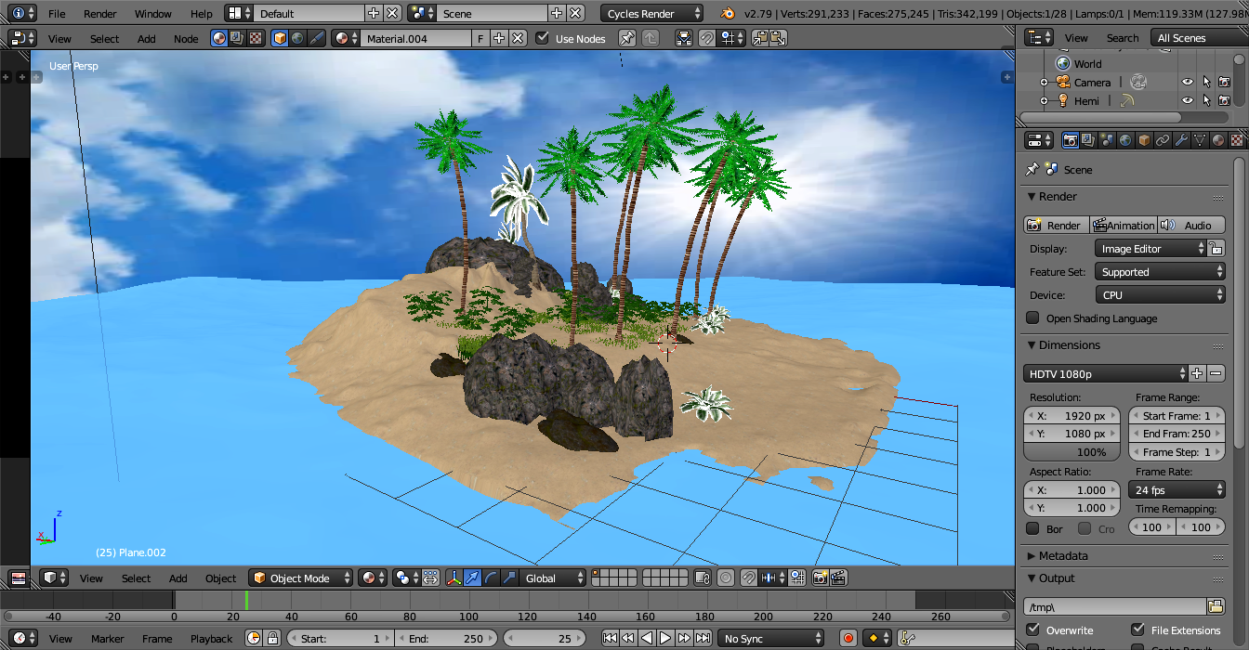Open the Object constraints chain-link tab

(1163, 140)
